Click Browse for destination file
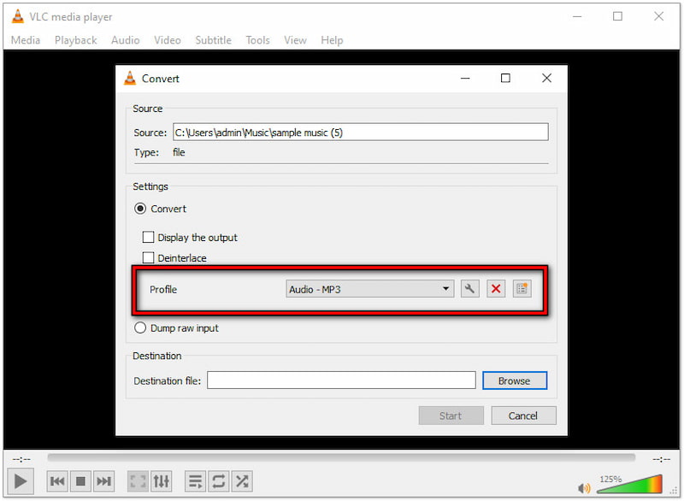 [x=514, y=380]
